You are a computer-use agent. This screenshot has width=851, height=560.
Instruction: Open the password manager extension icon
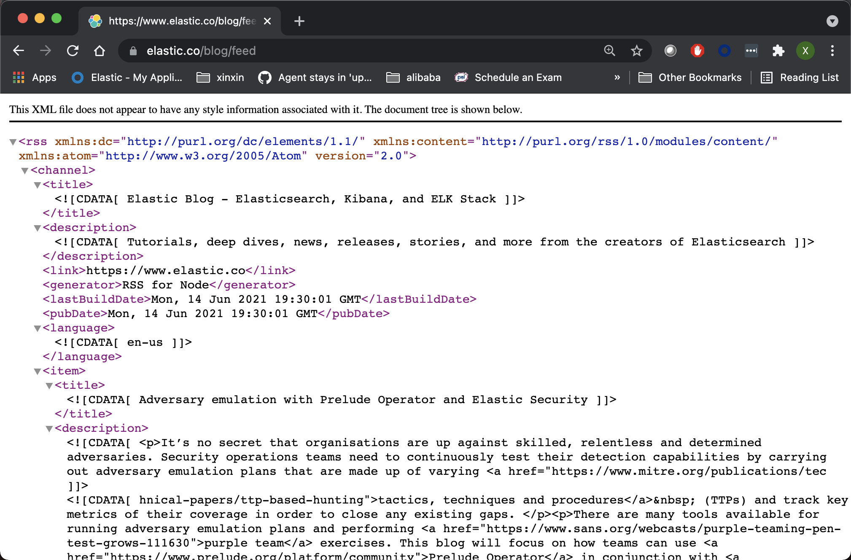coord(724,51)
